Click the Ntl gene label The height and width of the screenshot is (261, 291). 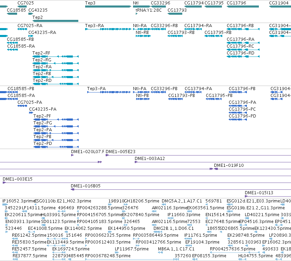[x=136, y=3]
